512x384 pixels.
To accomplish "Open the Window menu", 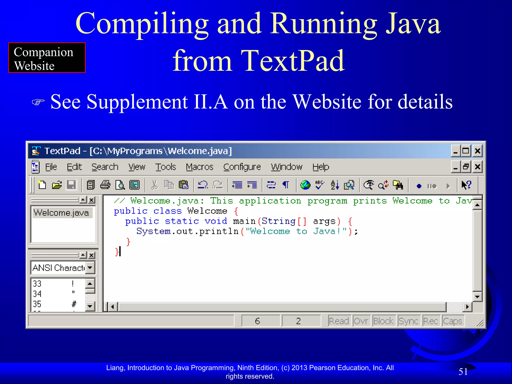I will coord(286,167).
